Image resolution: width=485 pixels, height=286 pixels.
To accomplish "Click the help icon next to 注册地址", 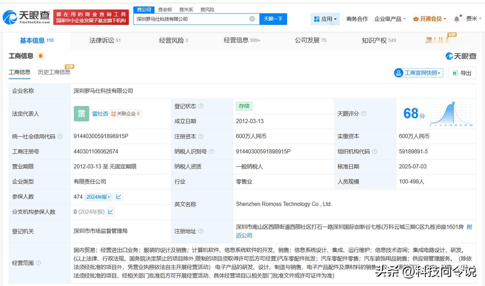I will point(201,231).
